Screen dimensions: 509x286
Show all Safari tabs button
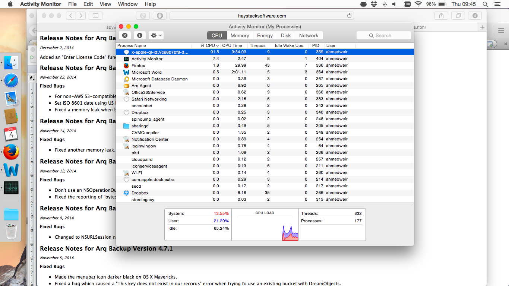[458, 16]
